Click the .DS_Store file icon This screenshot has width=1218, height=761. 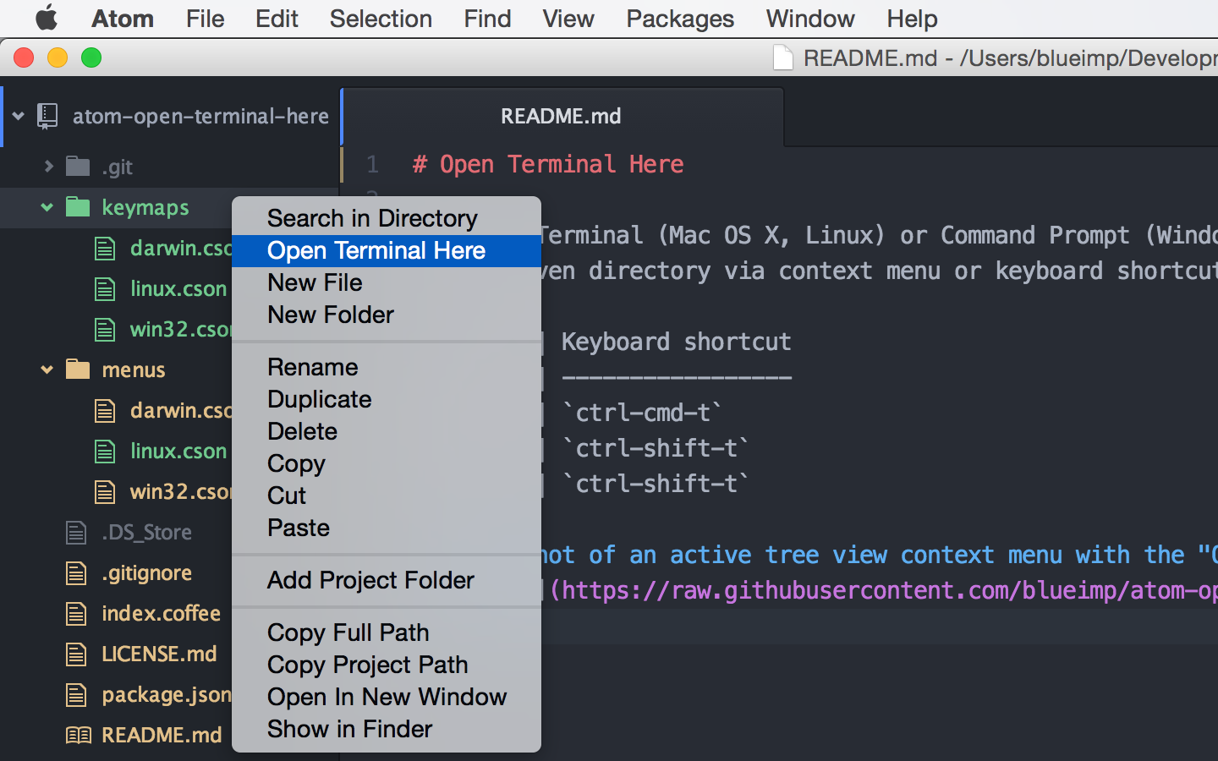click(76, 532)
